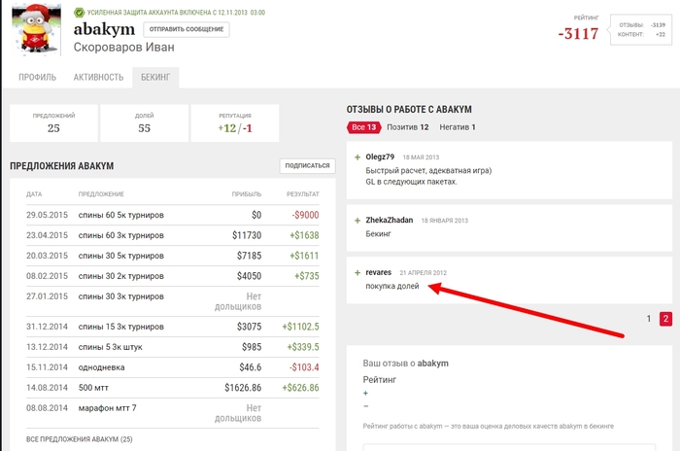Click the -$9000 result value
This screenshot has height=451, width=680.
coord(305,215)
